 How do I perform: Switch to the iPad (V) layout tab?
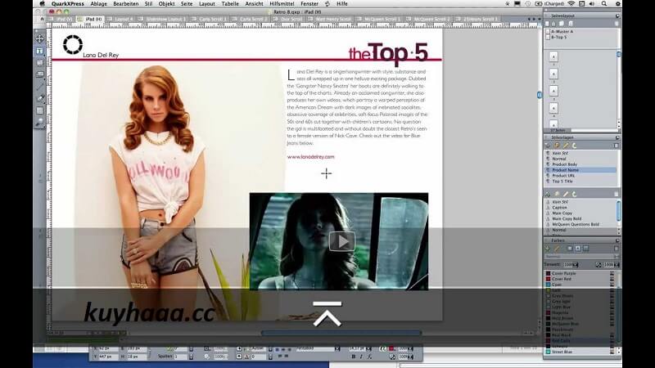61,19
